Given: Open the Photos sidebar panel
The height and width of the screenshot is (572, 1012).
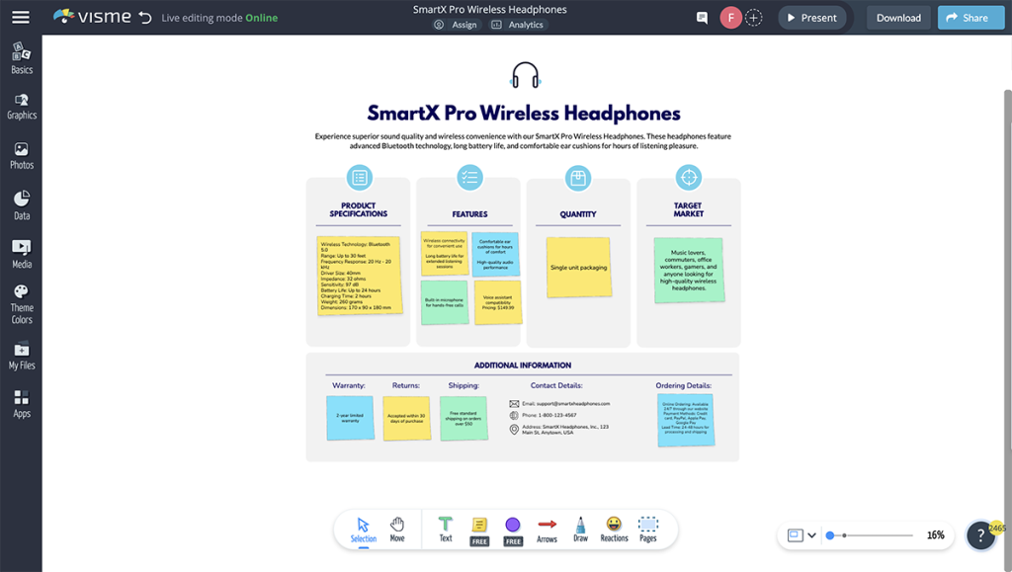Looking at the screenshot, I should (21, 153).
